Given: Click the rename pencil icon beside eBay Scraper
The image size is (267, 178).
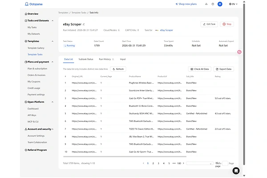Looking at the screenshot, I should pyautogui.click(x=84, y=24).
